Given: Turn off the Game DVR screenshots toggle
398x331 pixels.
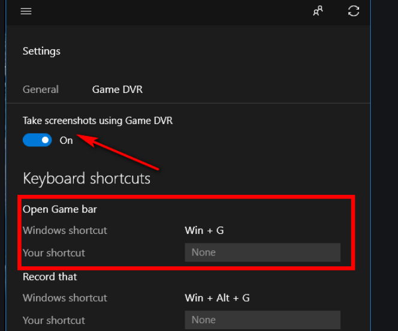Looking at the screenshot, I should [37, 140].
